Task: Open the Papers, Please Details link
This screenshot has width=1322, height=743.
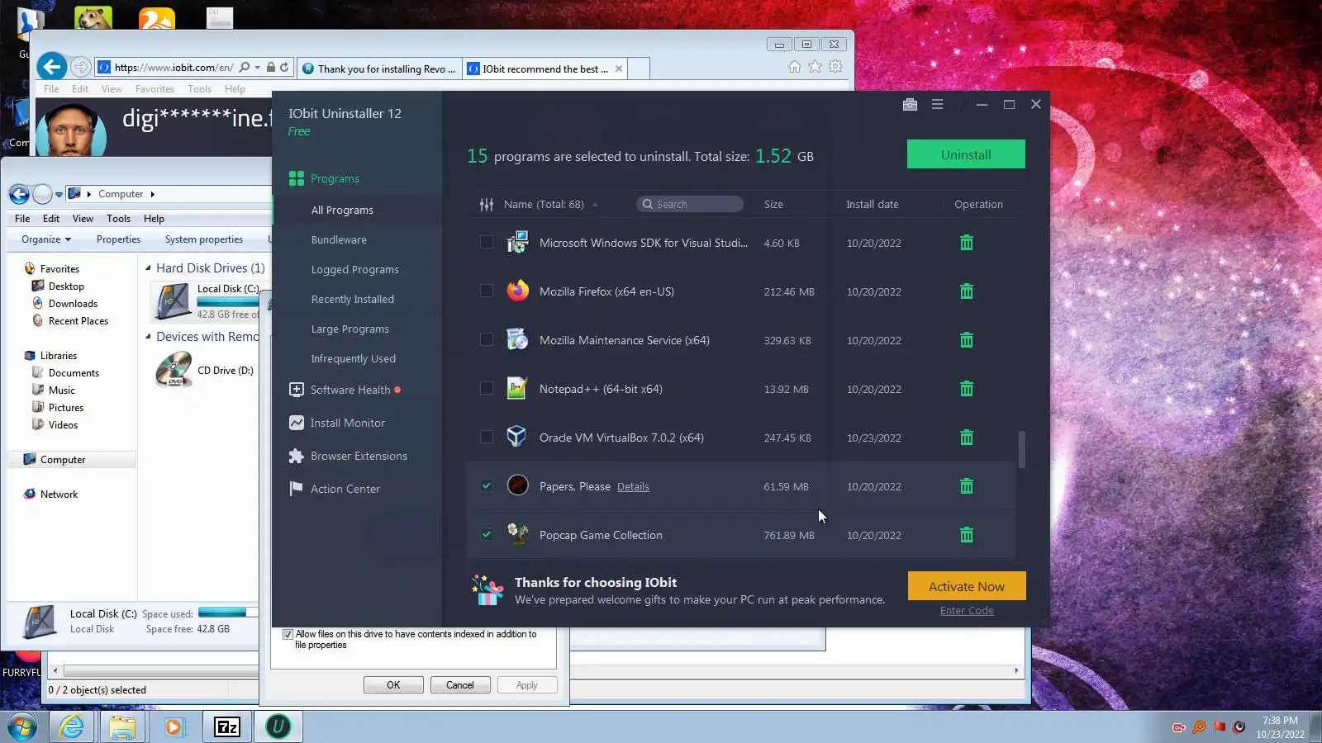Action: pos(633,487)
